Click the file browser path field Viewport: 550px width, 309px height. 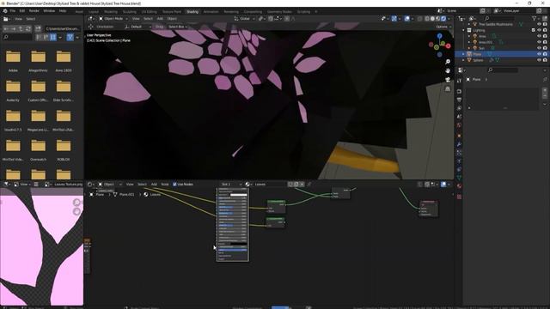63,28
